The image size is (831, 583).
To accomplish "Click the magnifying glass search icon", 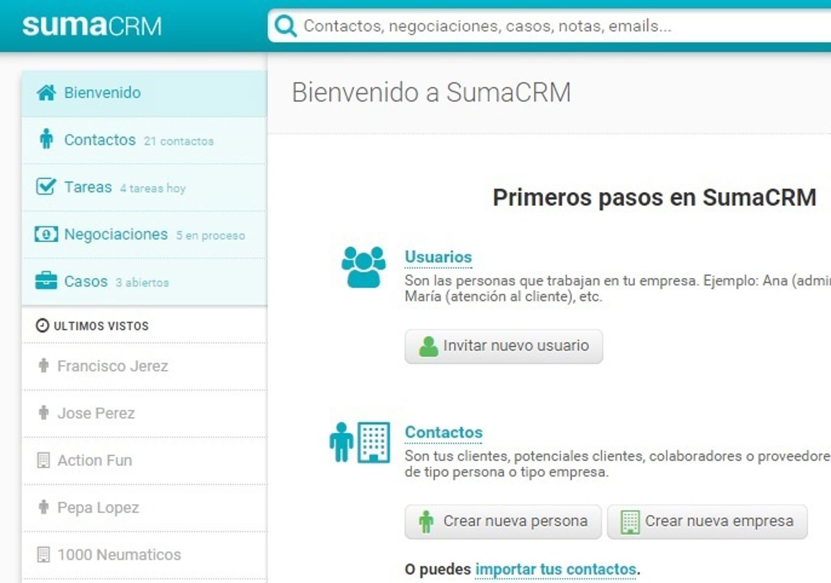I will tap(285, 26).
